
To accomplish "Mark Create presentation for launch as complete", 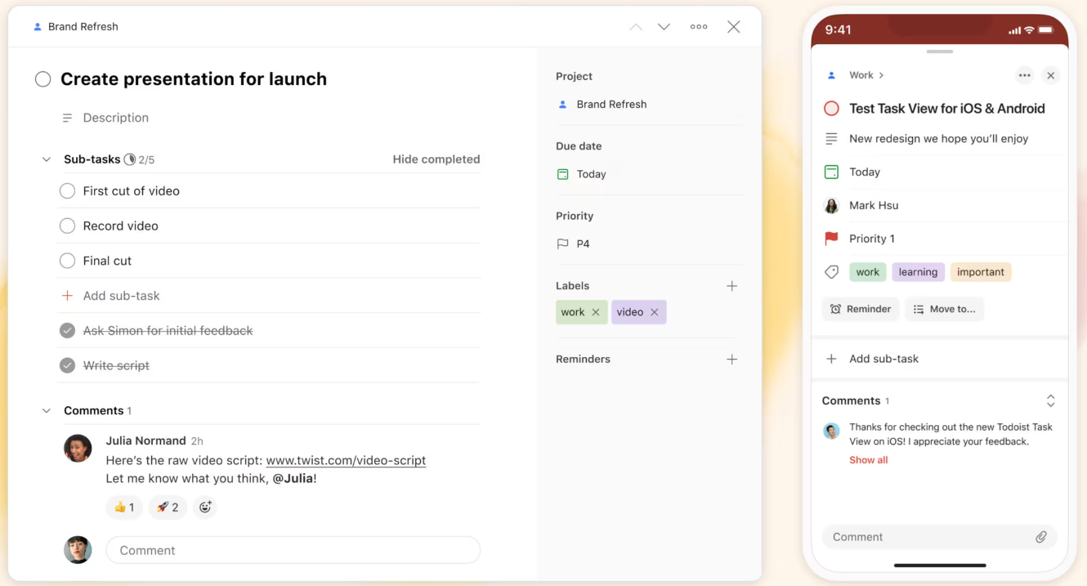I will (42, 78).
